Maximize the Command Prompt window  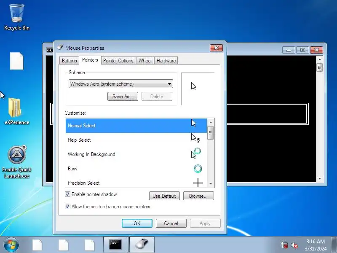point(302,50)
